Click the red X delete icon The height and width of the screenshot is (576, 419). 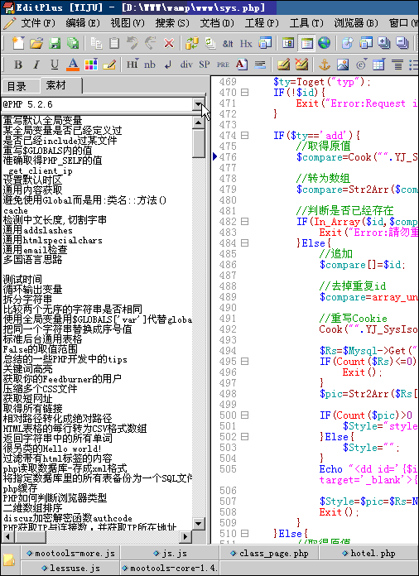[x=169, y=43]
